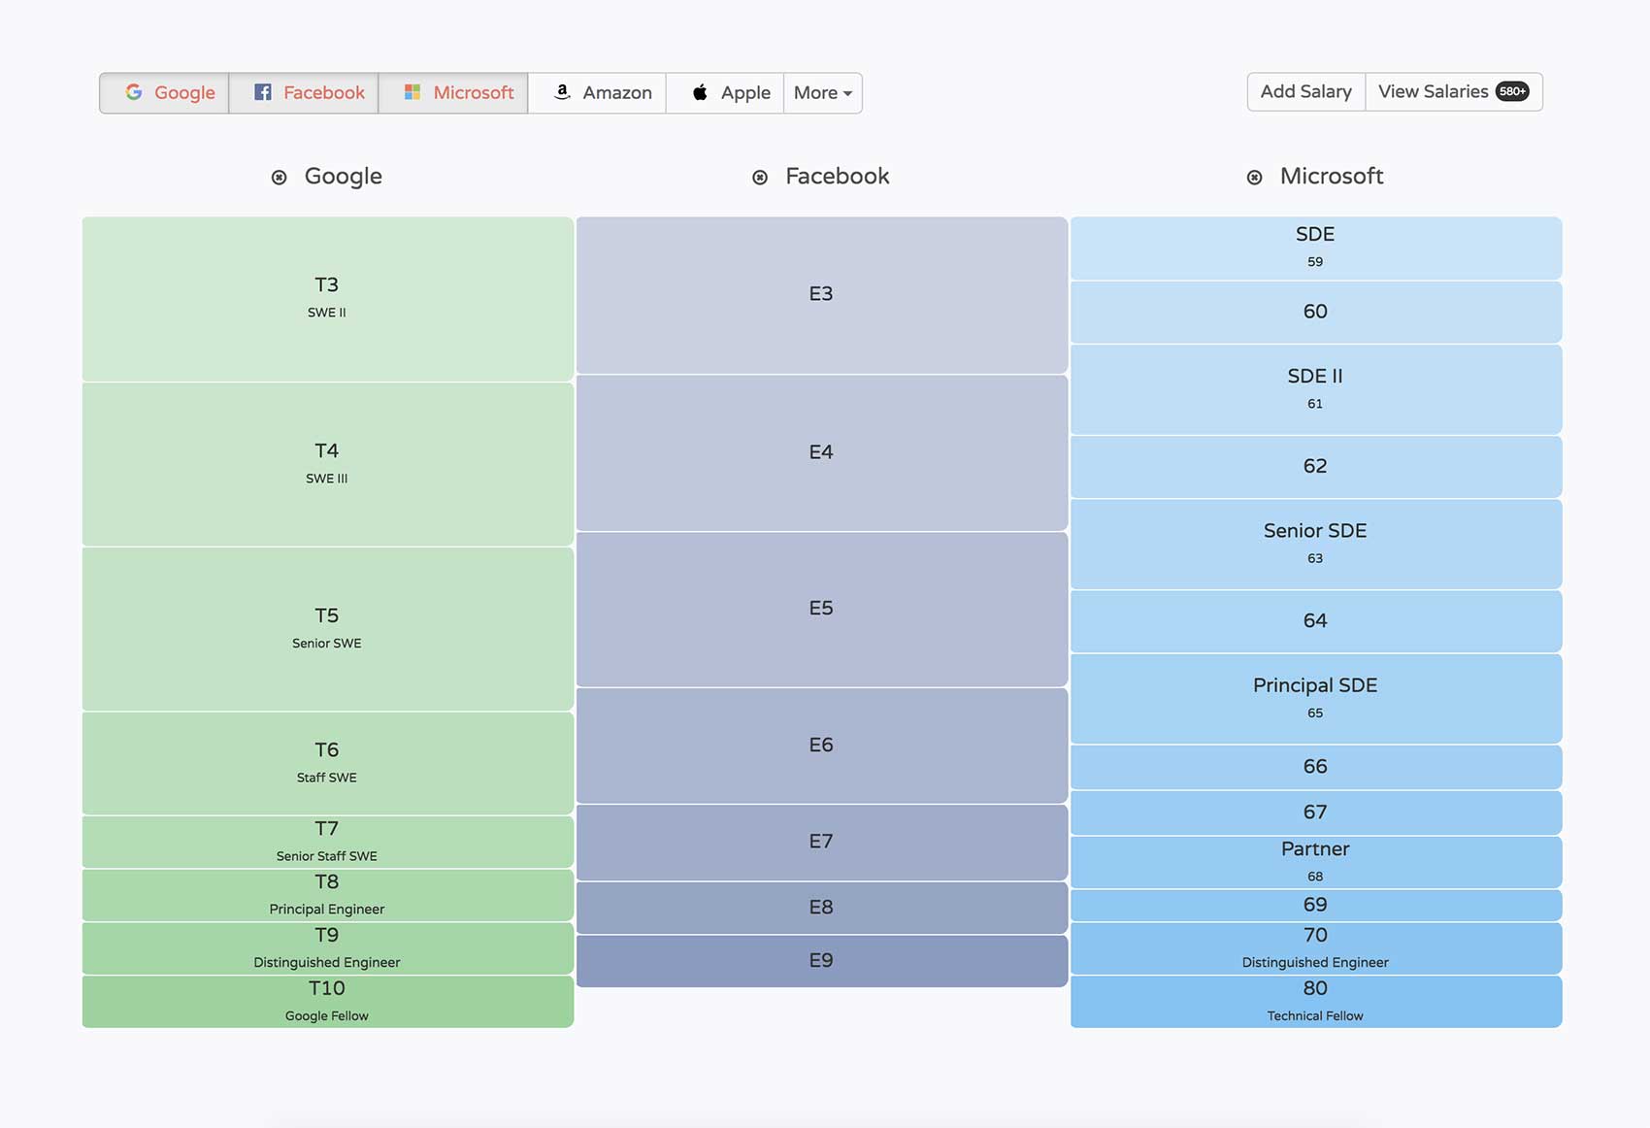Select the Facebook E8 level block

pyautogui.click(x=822, y=908)
